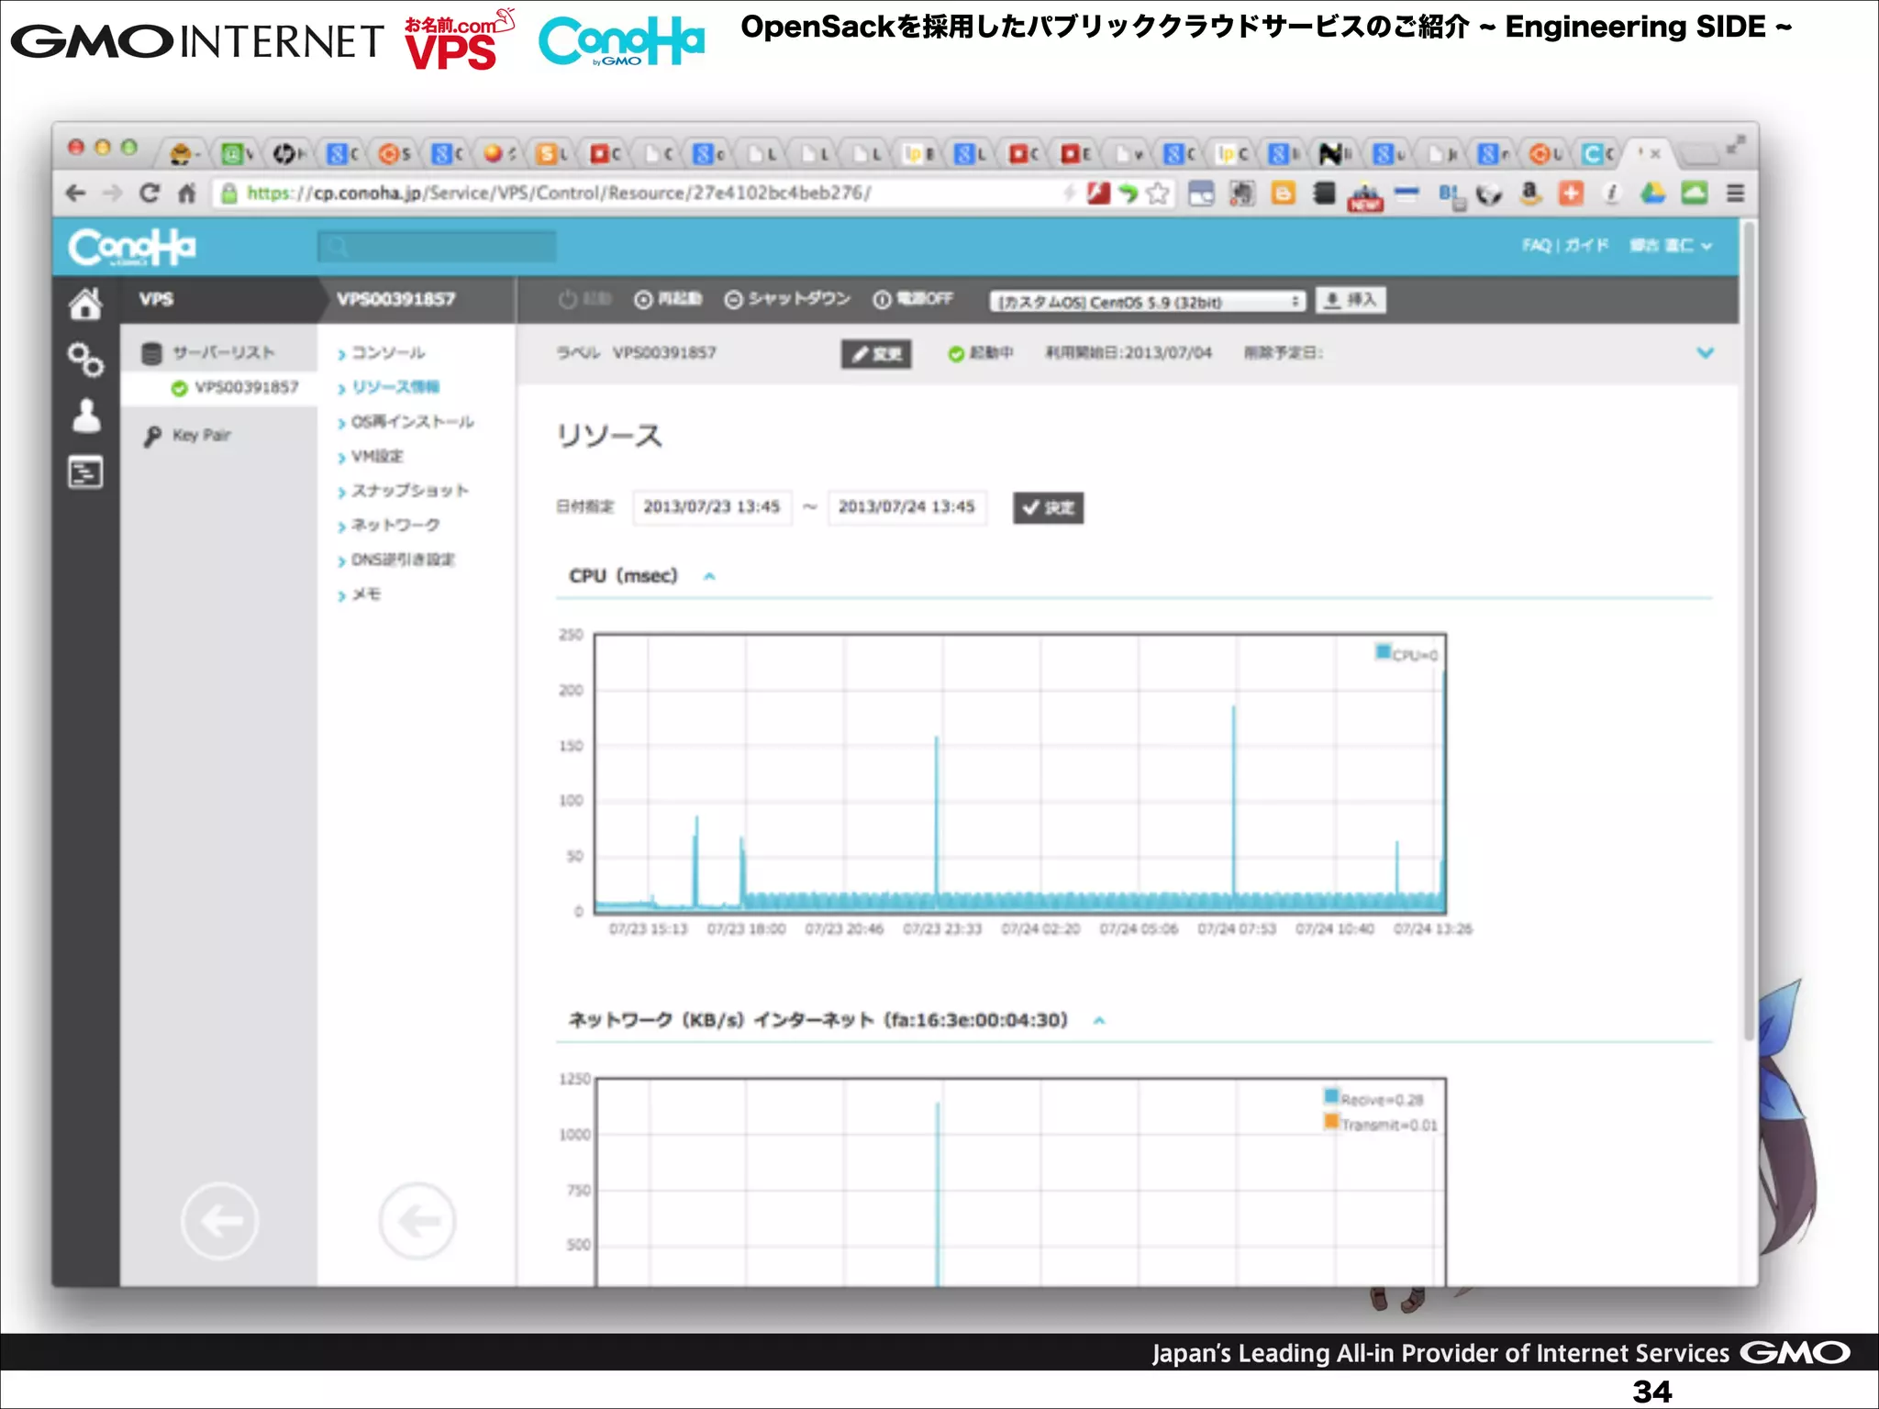Viewport: 1879px width, 1409px height.
Task: Click start date field 2013/07/23 13:45
Action: [712, 507]
